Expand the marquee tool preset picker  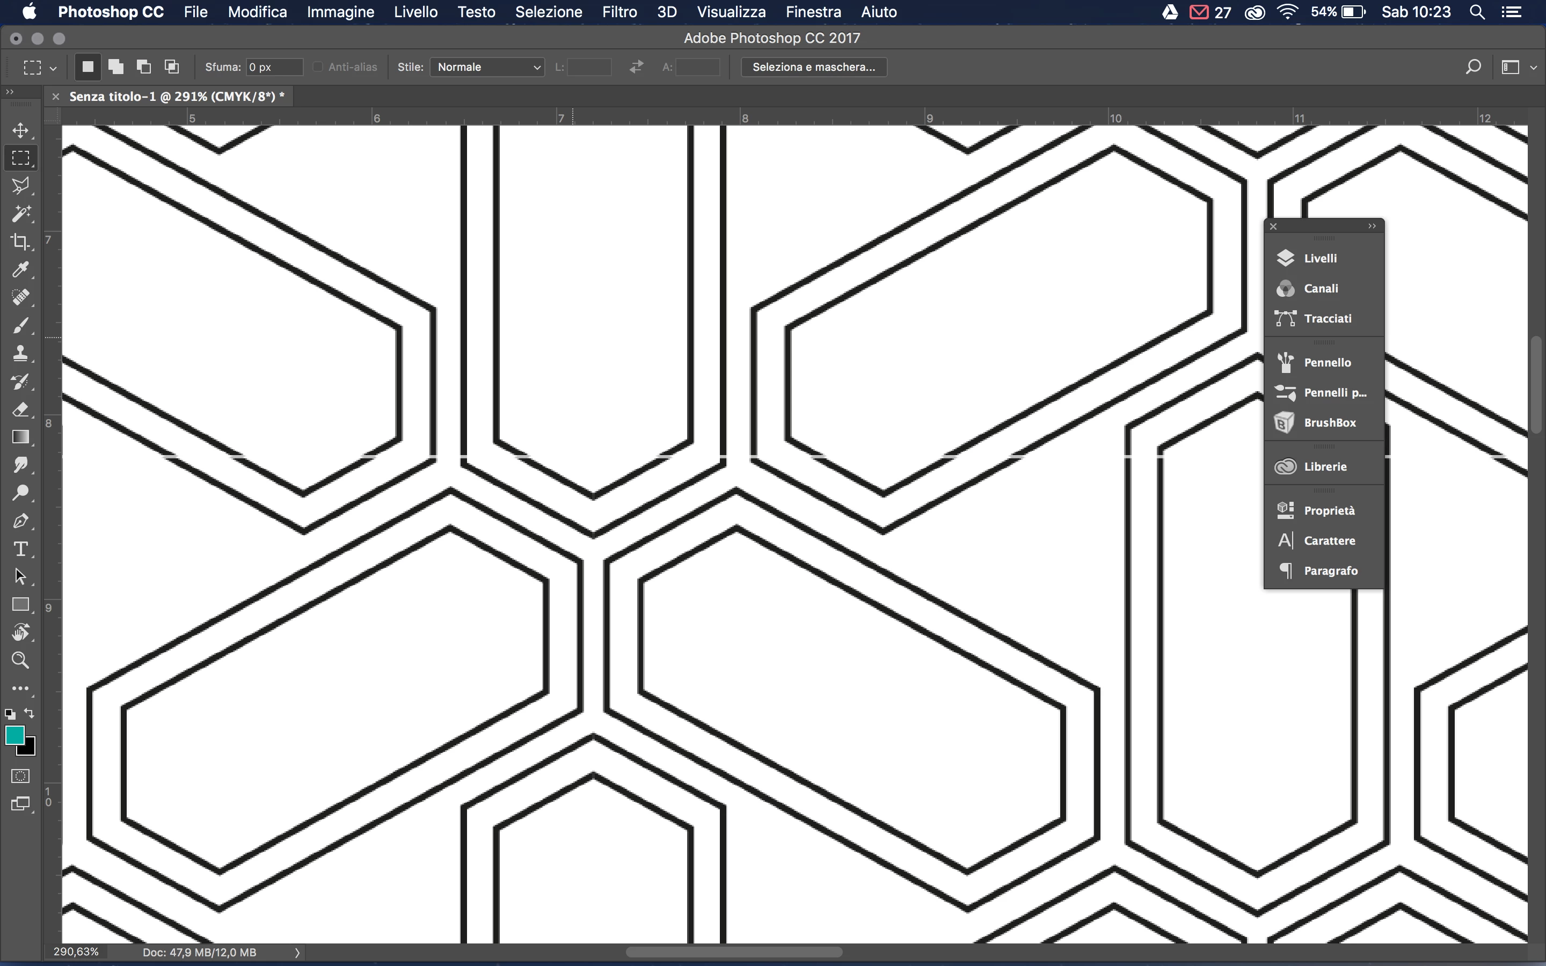[x=53, y=68]
